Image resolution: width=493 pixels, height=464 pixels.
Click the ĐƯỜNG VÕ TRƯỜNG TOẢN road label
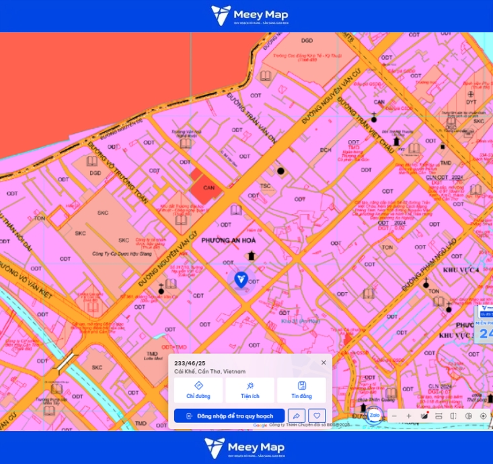point(117,173)
